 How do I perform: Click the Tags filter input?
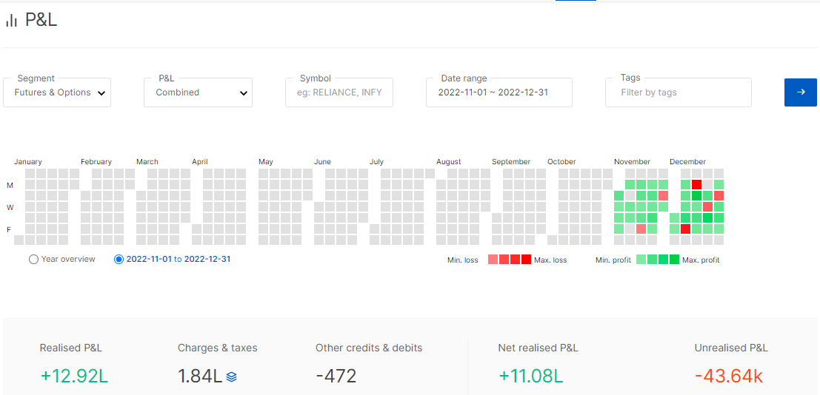(x=679, y=92)
